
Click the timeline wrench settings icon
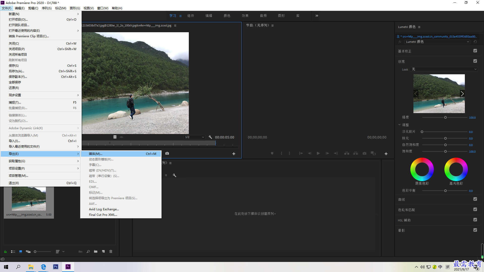pos(174,175)
